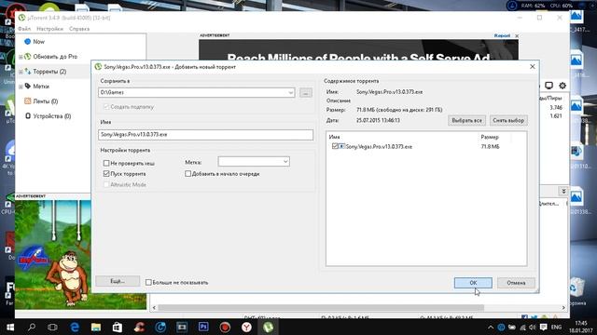The height and width of the screenshot is (335, 597).
Task: Click the blue circular arrow taskbar icon
Action: pos(160,327)
